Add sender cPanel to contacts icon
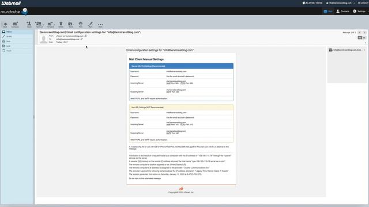 86,36
